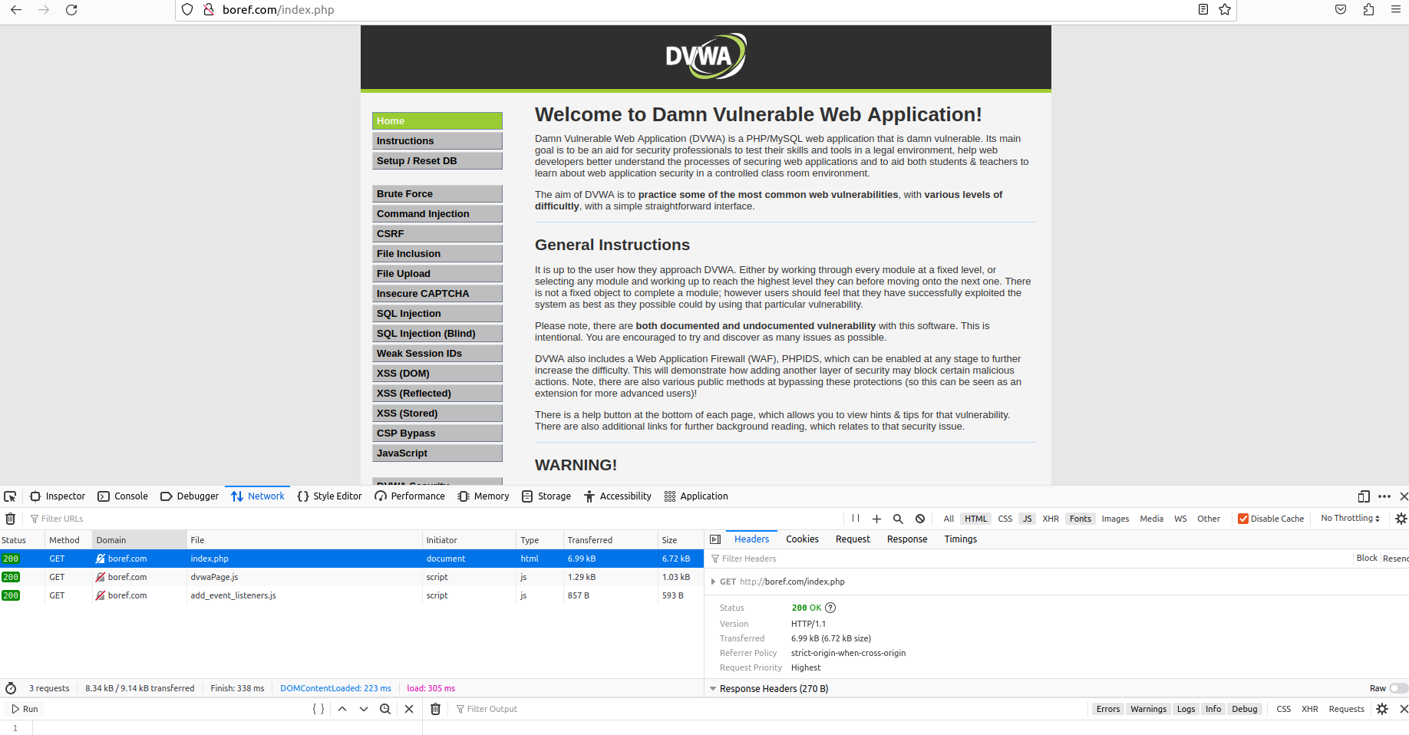The width and height of the screenshot is (1409, 735).
Task: Select the dvwaPage.js request row
Action: click(x=351, y=577)
